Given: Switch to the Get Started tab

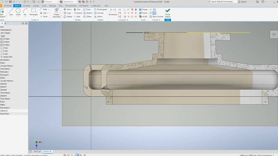Looking at the screenshot, I should point(84,6).
